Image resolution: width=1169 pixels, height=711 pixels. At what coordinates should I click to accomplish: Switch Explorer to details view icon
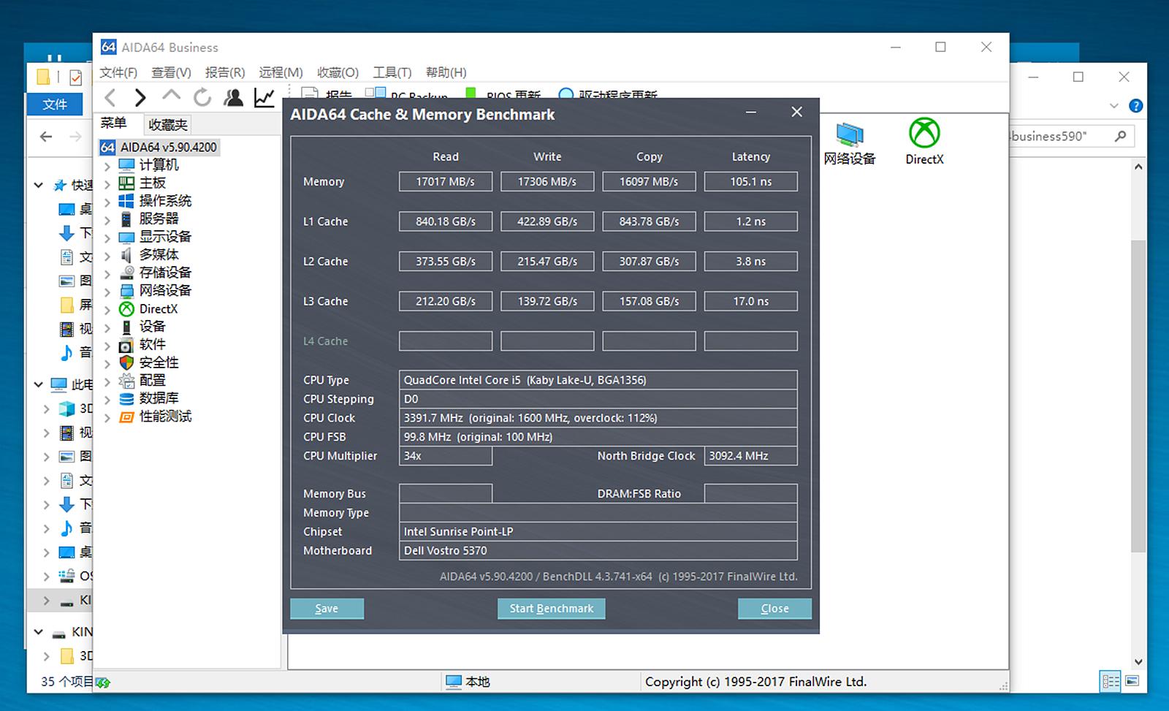[x=1111, y=682]
